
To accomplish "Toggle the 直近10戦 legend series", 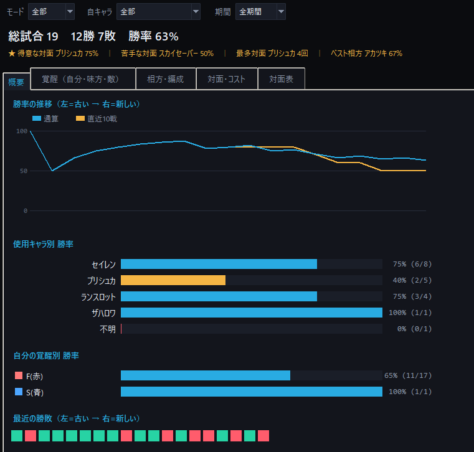I will pyautogui.click(x=97, y=119).
